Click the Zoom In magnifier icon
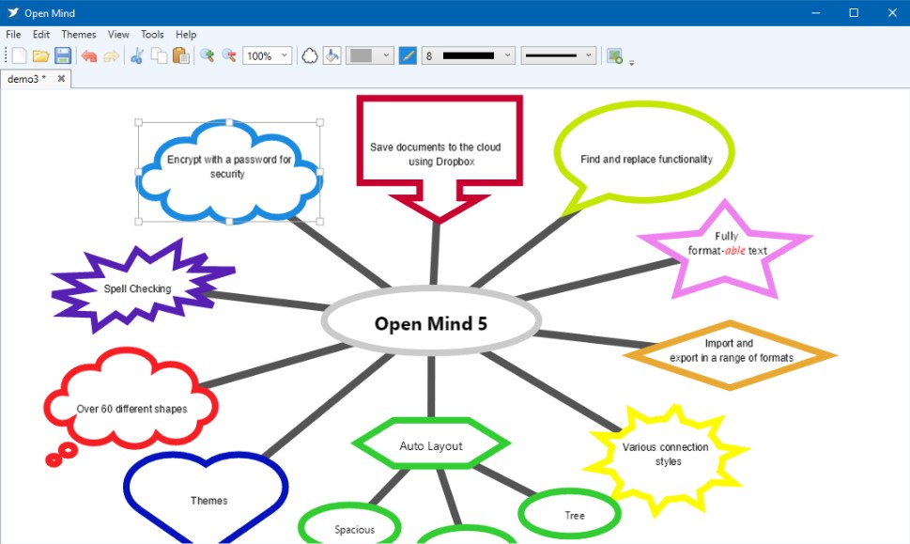The width and height of the screenshot is (910, 544). [208, 55]
